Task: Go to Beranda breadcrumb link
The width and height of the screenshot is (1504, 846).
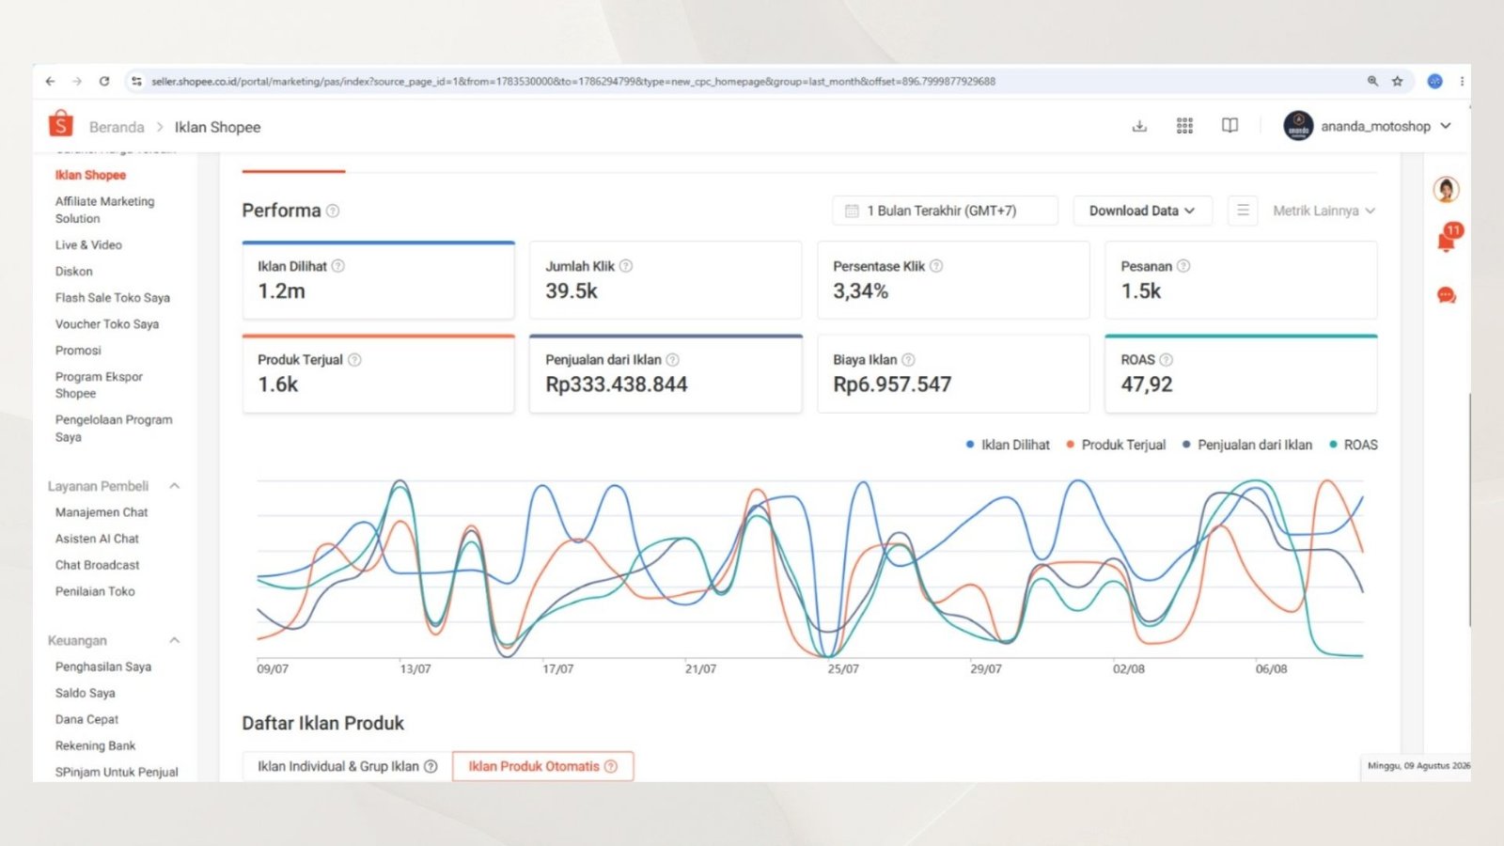Action: [x=117, y=127]
